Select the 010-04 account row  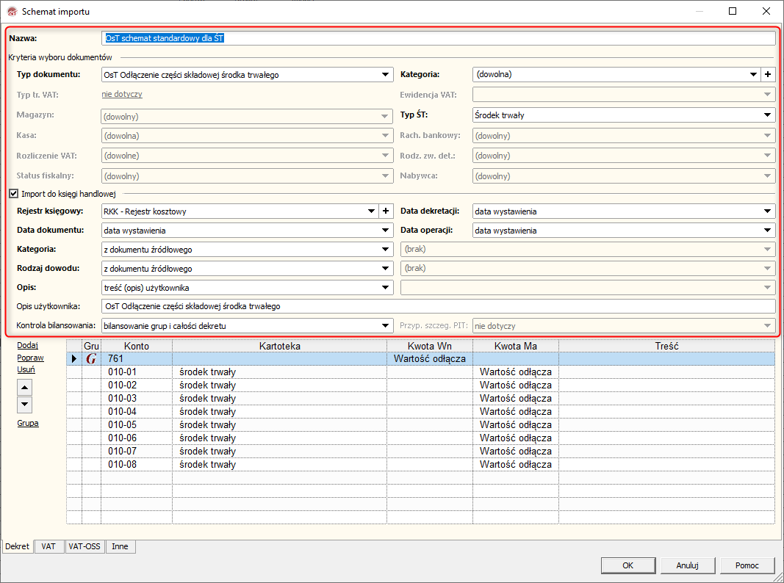(122, 411)
